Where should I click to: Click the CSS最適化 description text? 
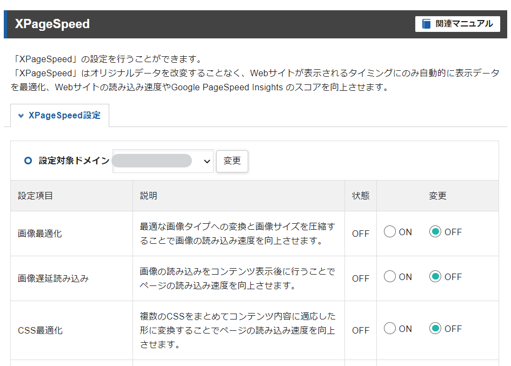pos(237,330)
